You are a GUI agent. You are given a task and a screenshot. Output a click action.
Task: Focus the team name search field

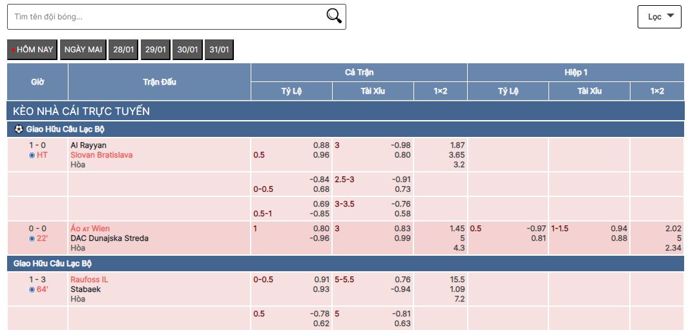(168, 17)
